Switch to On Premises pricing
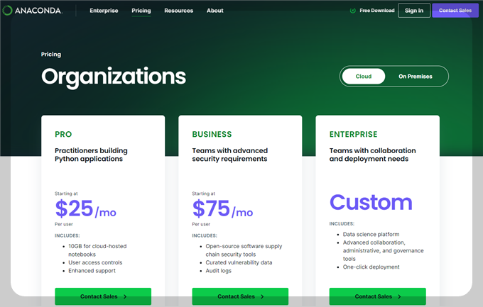The height and width of the screenshot is (307, 483). coord(416,77)
